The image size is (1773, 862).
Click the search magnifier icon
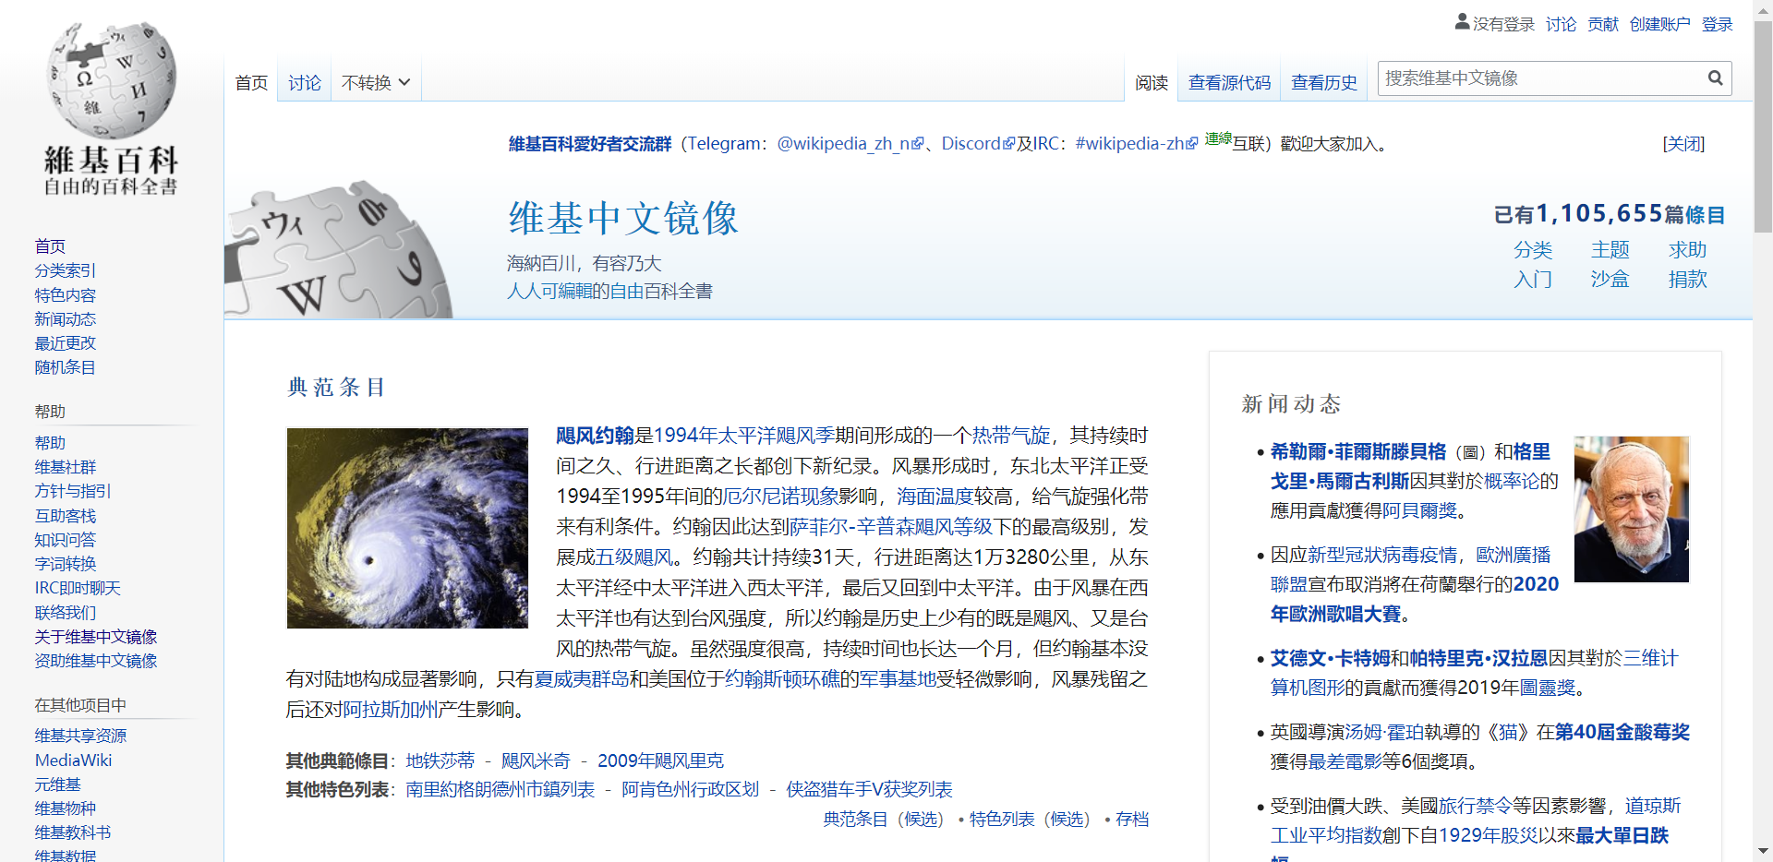pos(1715,78)
